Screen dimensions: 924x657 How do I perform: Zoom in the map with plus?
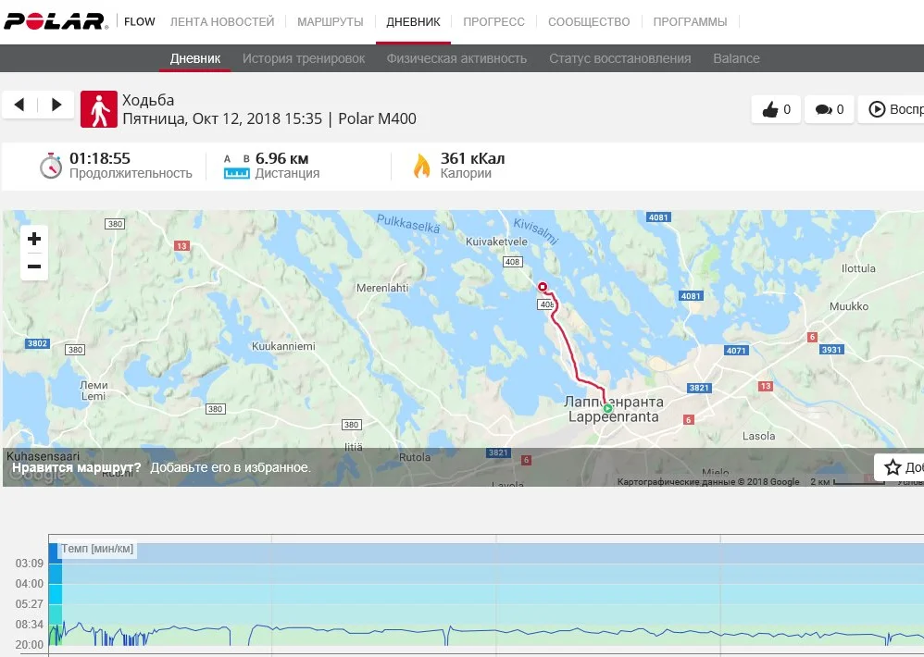click(34, 239)
